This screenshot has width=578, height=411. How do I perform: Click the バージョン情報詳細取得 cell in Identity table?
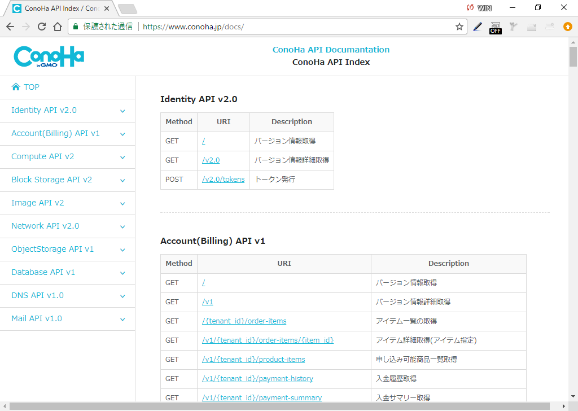point(292,160)
